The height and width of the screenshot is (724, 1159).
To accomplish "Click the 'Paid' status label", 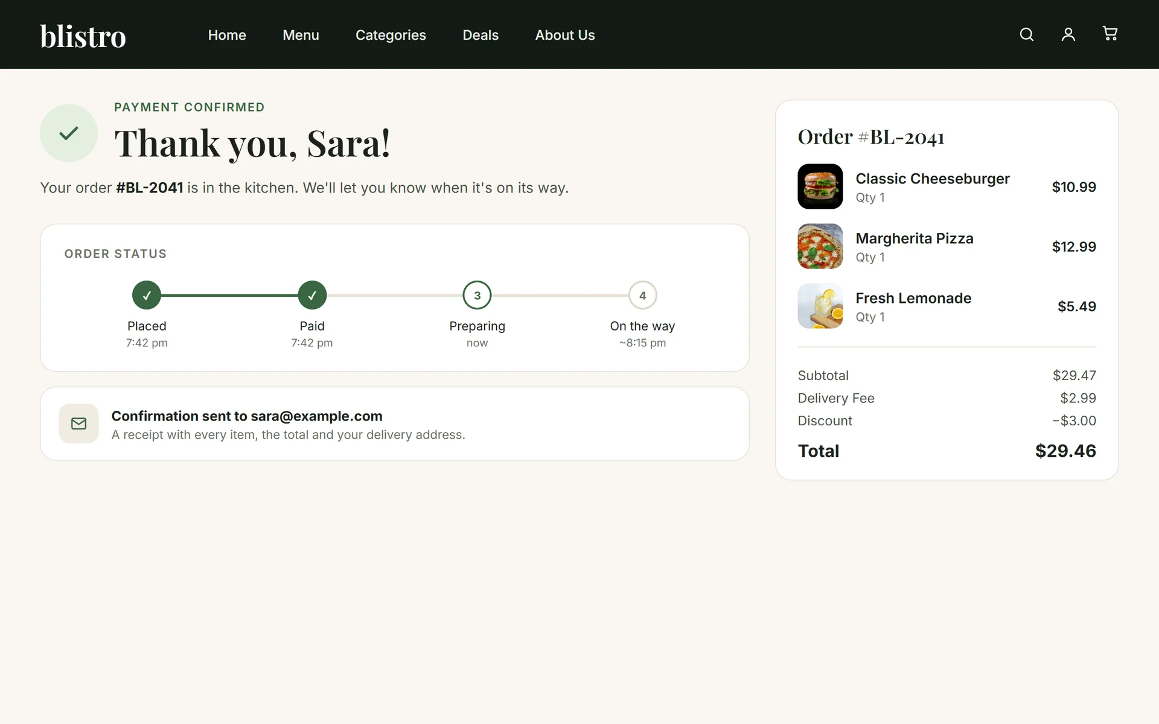I will pyautogui.click(x=312, y=326).
